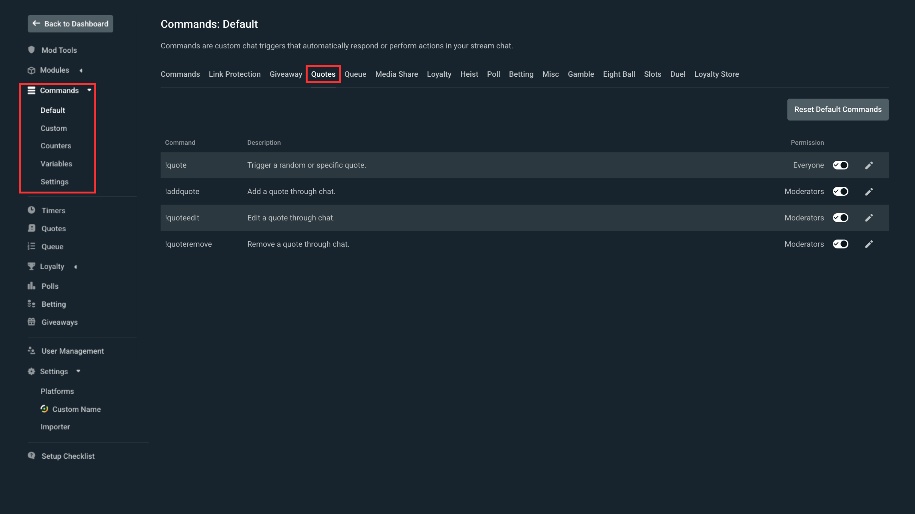Click 'Trigger a random or specific quote.' description
The height and width of the screenshot is (514, 915).
point(306,165)
